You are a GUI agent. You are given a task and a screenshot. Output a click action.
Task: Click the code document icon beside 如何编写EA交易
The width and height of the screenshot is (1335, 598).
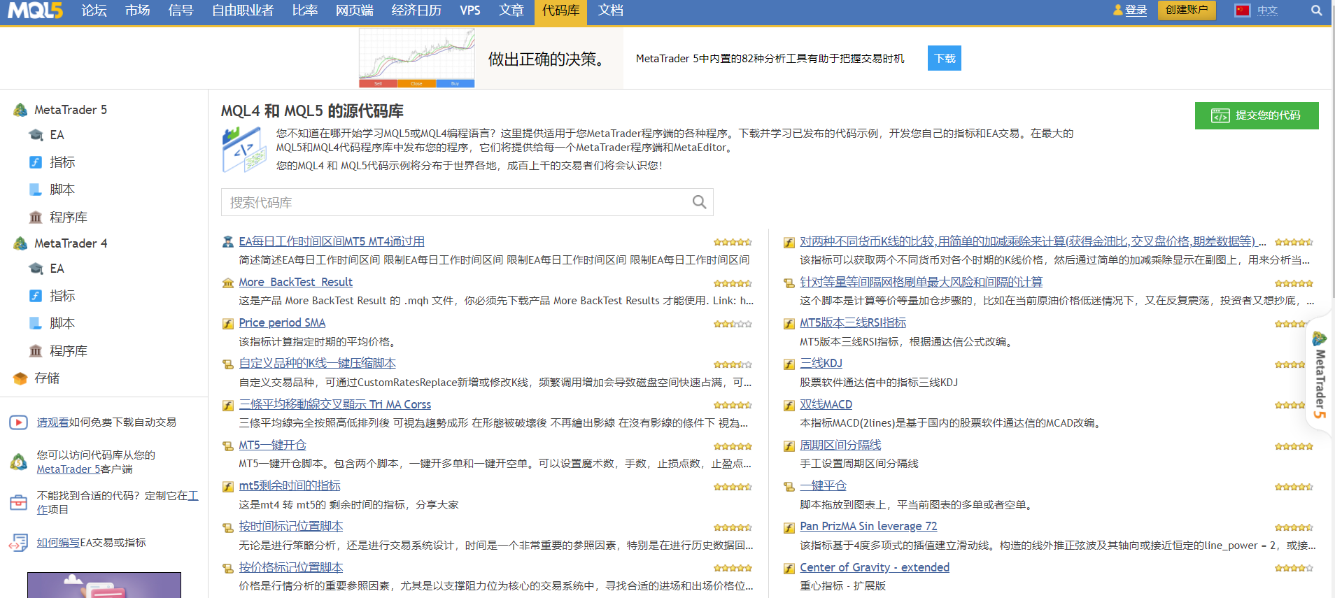[18, 543]
